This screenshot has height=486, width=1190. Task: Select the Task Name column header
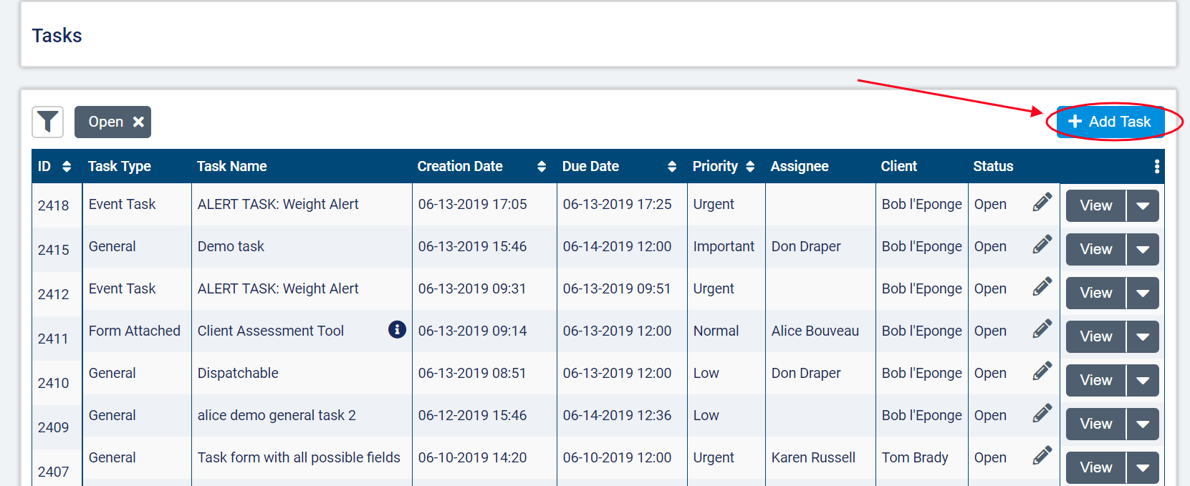pos(231,167)
